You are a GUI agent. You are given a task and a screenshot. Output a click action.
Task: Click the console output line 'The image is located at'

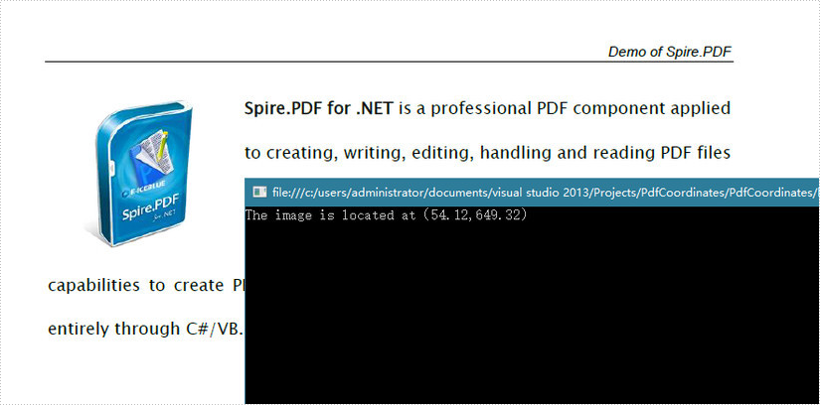click(386, 214)
